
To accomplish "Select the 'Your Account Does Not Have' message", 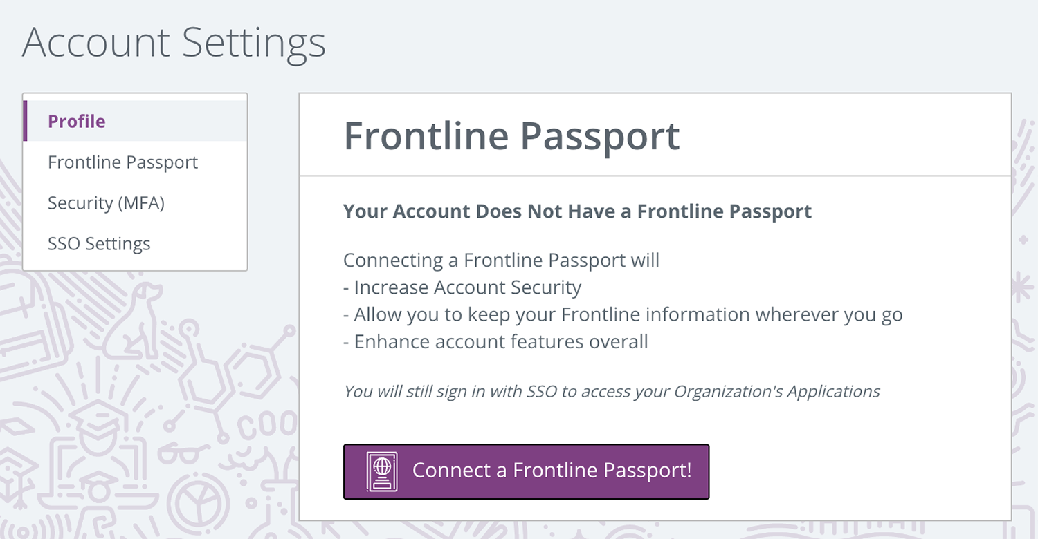I will pos(577,211).
